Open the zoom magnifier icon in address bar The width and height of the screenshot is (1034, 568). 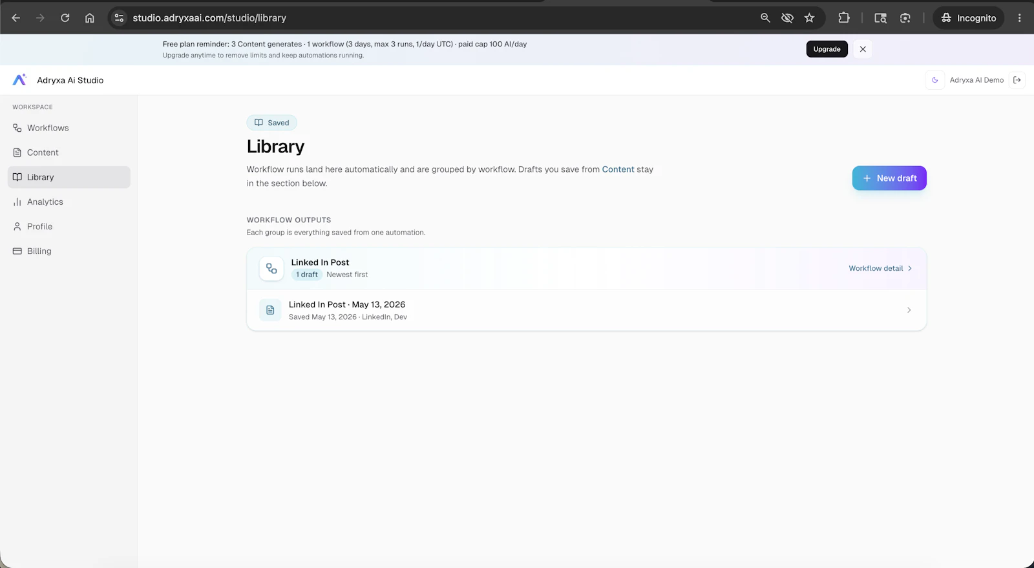765,18
